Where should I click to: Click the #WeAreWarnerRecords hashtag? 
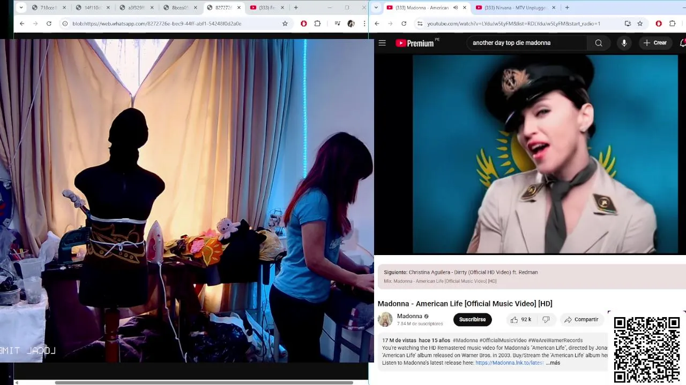[x=555, y=341]
